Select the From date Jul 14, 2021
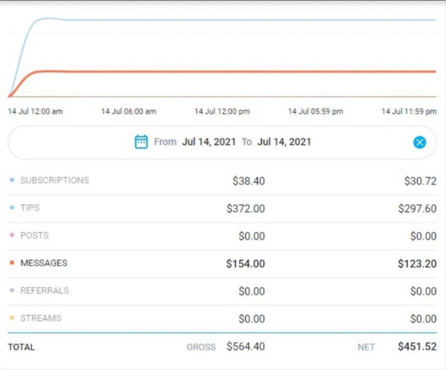 pyautogui.click(x=209, y=142)
